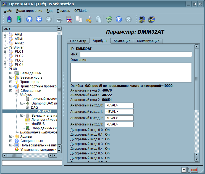
Task: Click the Save to database toolbar icon
Action: [19, 19]
